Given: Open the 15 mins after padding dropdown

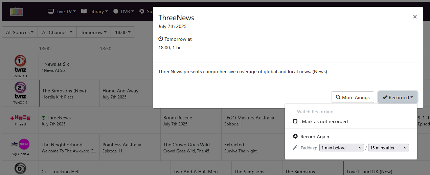Looking at the screenshot, I should pos(388,148).
